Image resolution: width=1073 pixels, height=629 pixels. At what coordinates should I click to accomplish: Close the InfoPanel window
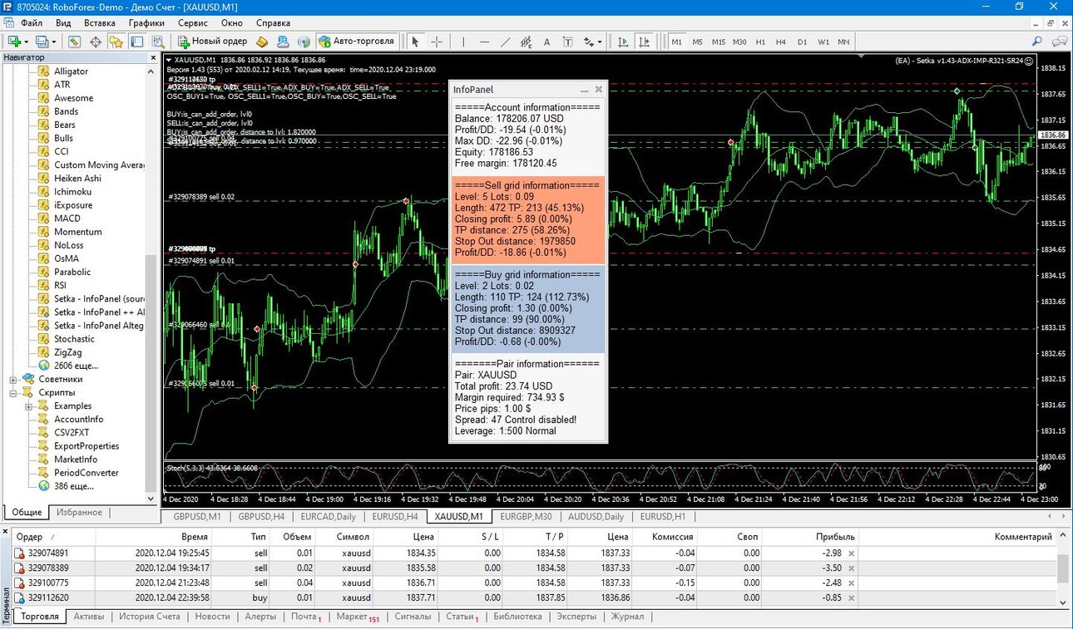(x=598, y=90)
